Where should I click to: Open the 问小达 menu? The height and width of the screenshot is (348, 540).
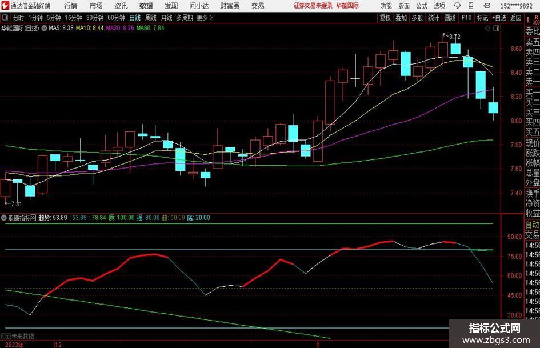click(199, 6)
